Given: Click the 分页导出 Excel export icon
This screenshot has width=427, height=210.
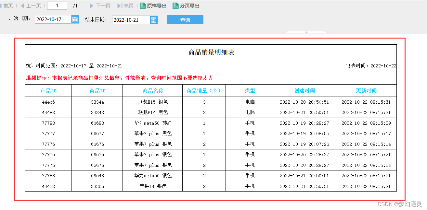Looking at the screenshot, I should pos(175,6).
